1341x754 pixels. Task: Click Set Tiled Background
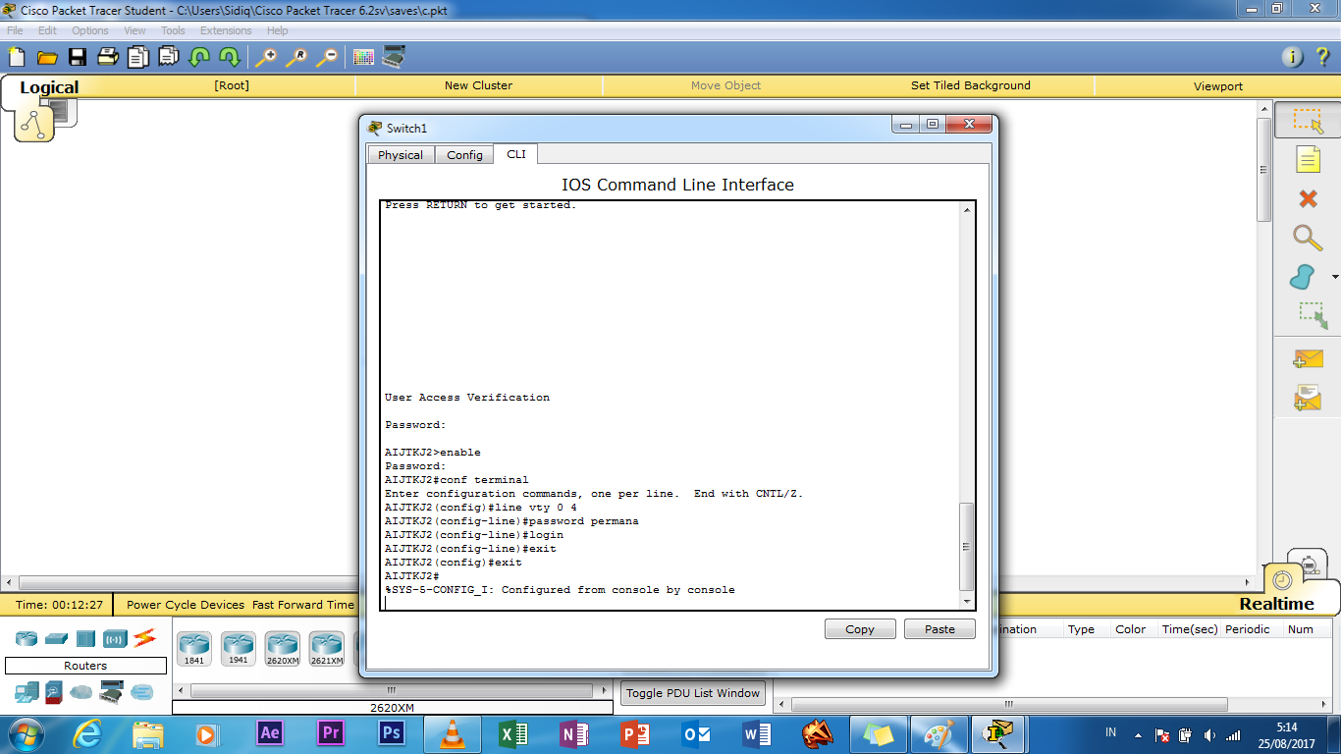[x=971, y=85]
